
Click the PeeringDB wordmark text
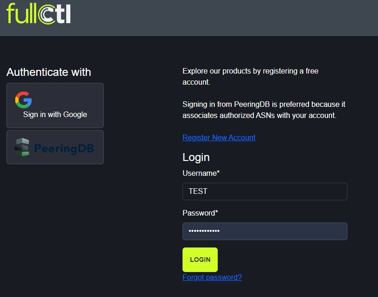point(64,148)
